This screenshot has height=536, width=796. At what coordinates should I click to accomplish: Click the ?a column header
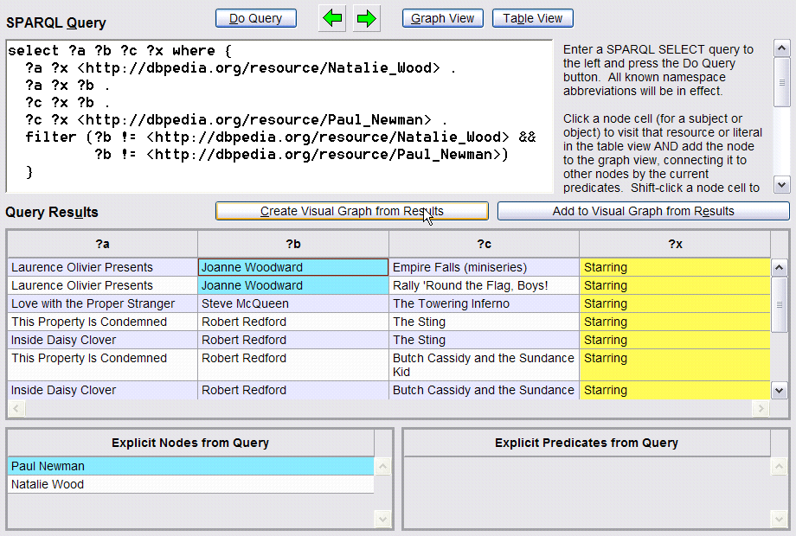[x=102, y=244]
